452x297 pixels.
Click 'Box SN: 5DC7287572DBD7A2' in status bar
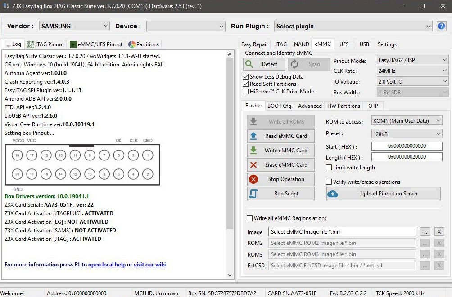tap(222, 293)
